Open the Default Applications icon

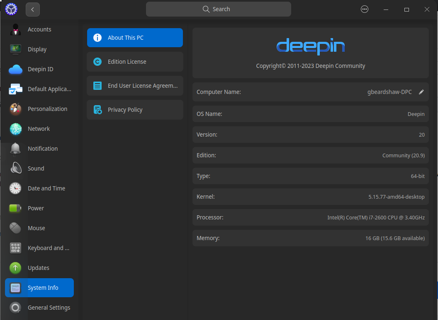(16, 89)
